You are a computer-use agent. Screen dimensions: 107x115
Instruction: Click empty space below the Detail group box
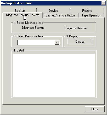pos(54,101)
